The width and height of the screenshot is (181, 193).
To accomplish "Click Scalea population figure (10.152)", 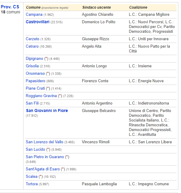I will 50,177.
